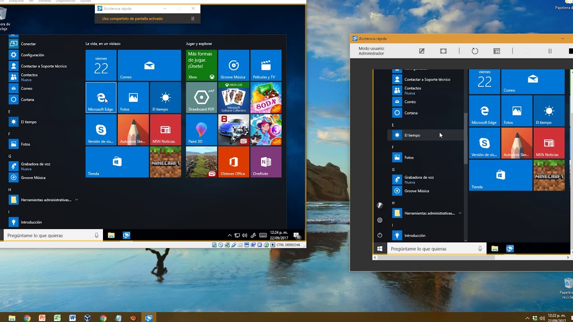Open the Tienda store tile in left window
Image resolution: width=573 pixels, height=322 pixels.
tap(117, 162)
